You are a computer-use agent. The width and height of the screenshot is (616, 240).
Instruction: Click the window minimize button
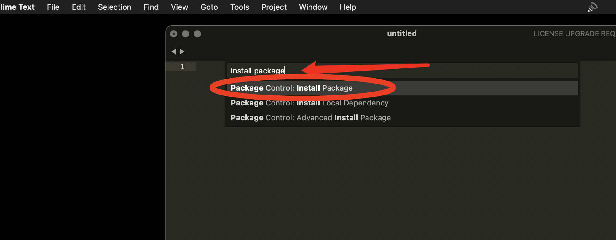click(x=186, y=34)
